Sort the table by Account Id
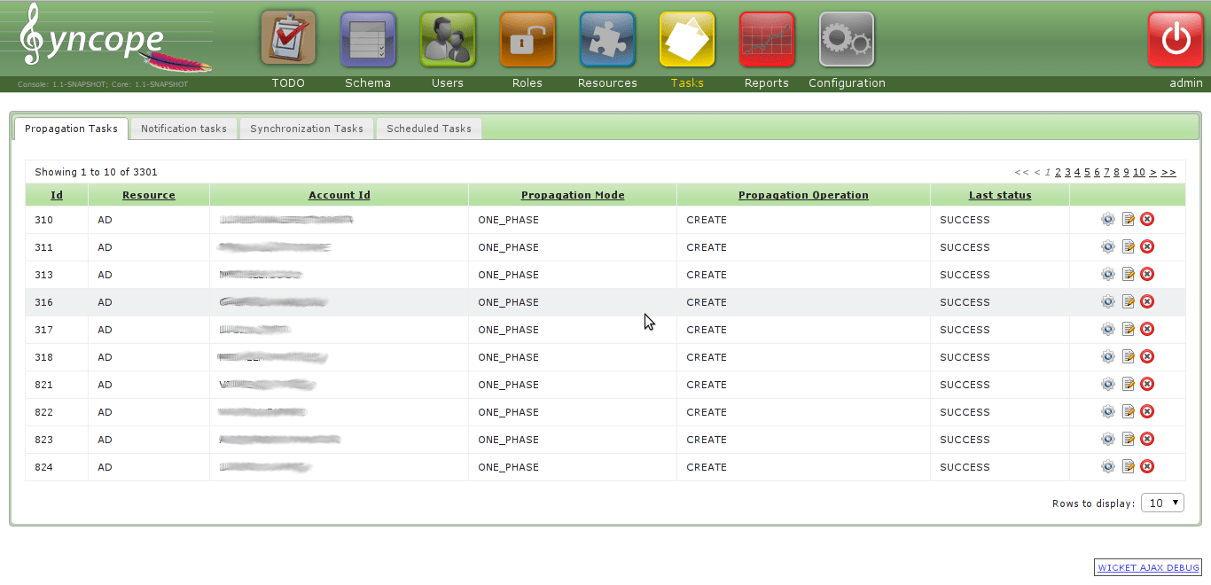1211x585 pixels. [x=339, y=194]
